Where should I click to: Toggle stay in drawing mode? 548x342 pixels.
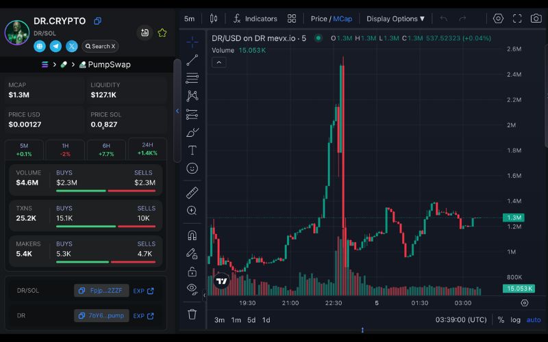[192, 254]
